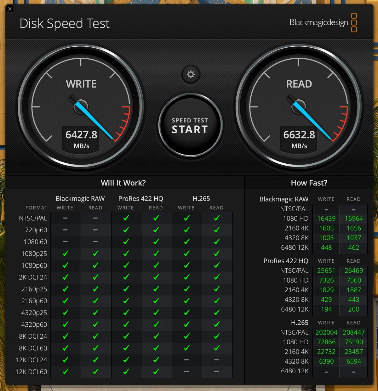Screen dimensions: 378x391
Task: Click the 12K DCI 60 format row label
Action: point(31,372)
